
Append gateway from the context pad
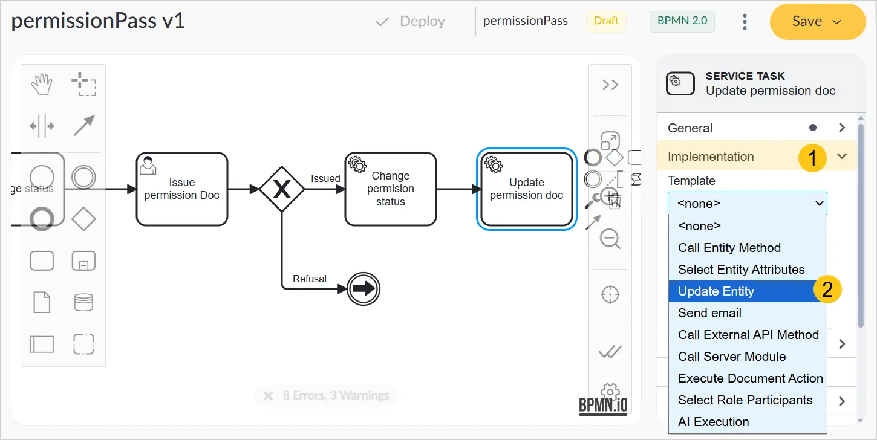coord(615,158)
